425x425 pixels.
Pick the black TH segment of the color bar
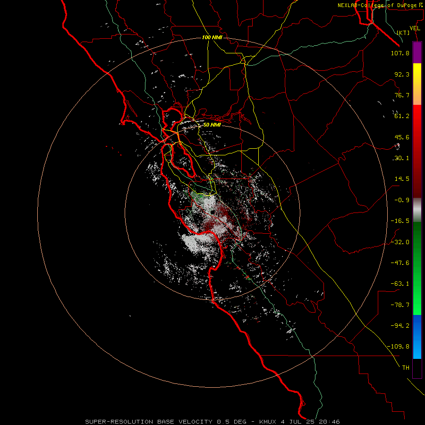pyautogui.click(x=417, y=368)
